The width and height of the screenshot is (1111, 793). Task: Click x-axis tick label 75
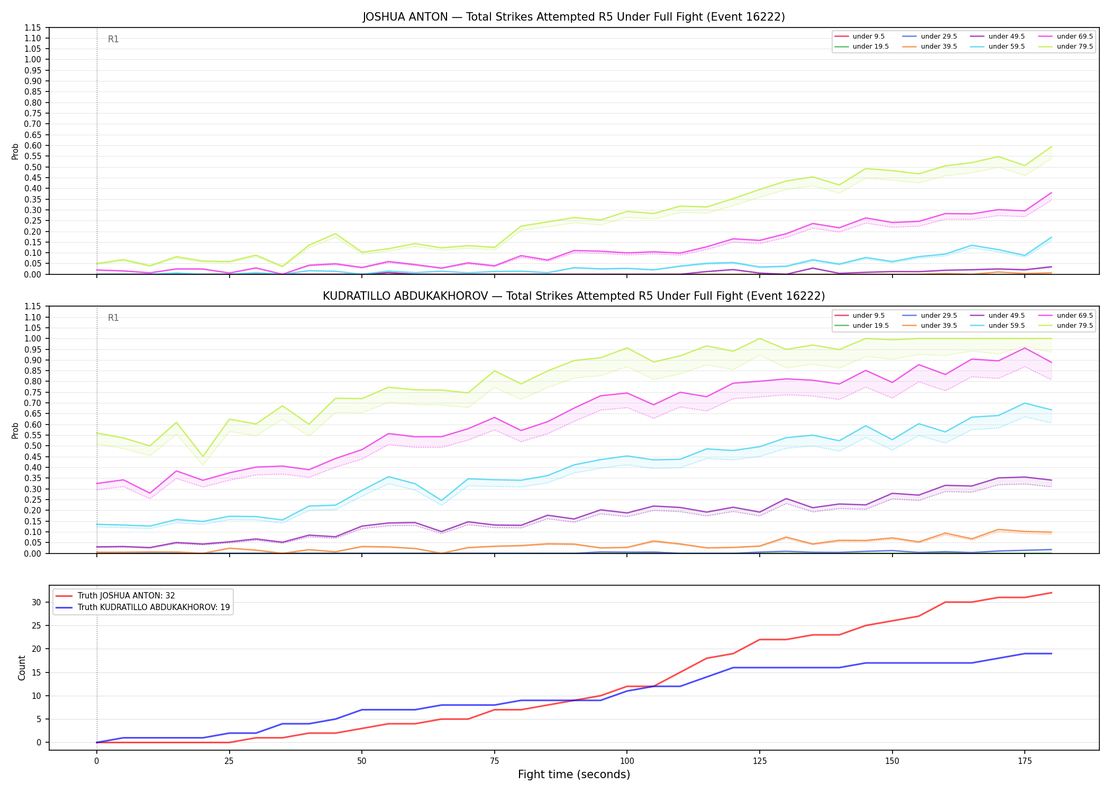pyautogui.click(x=494, y=761)
